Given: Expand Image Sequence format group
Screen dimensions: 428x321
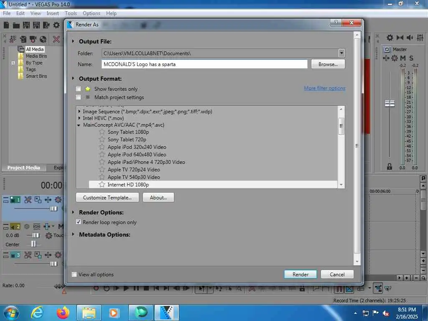Looking at the screenshot, I should point(79,111).
